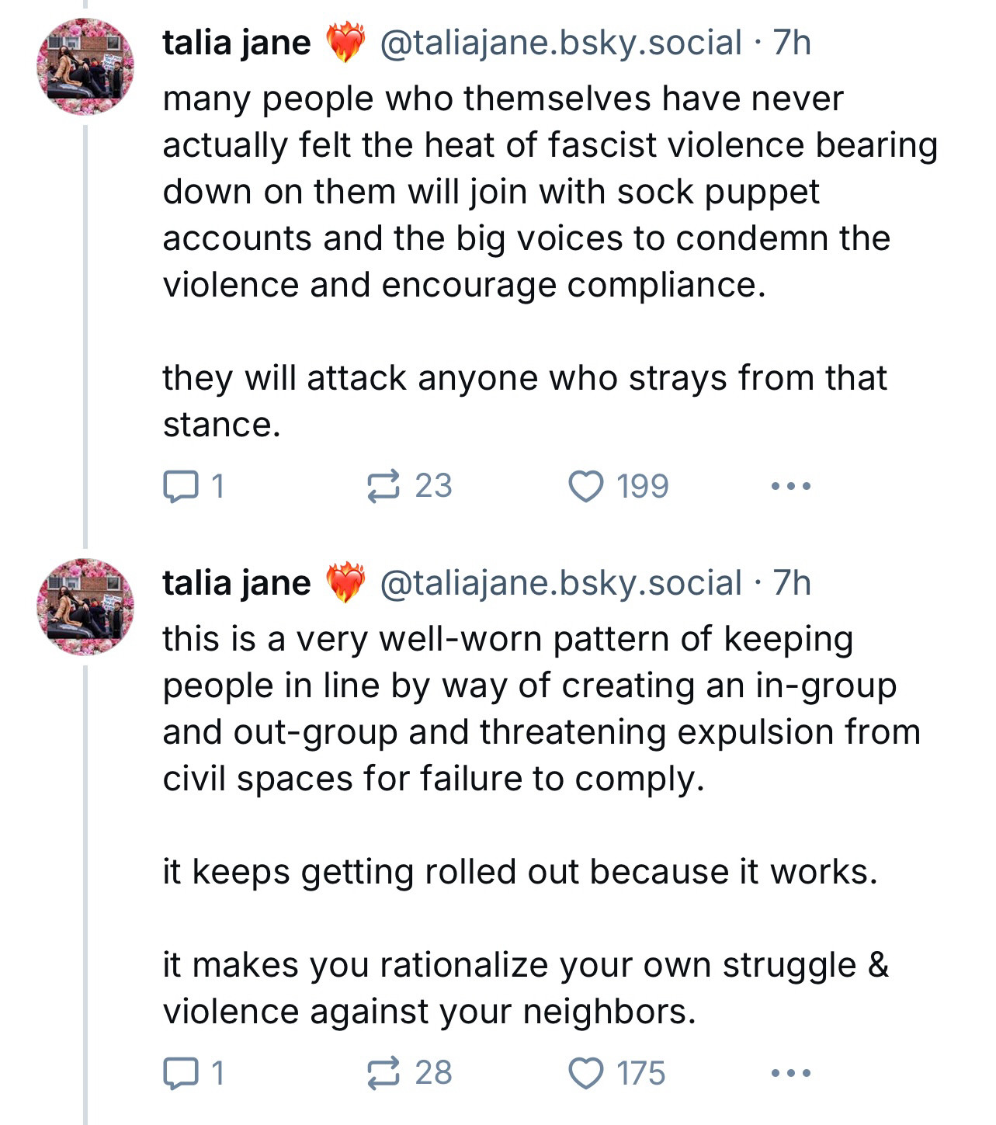This screenshot has width=996, height=1125.
Task: Open @taliajane.bsky.social handle on second post
Action: (560, 583)
